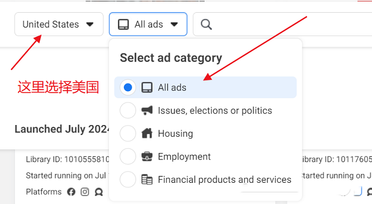Click the briefcase icon beside Employment
Viewport: 372px width, 204px height.
[x=147, y=156]
